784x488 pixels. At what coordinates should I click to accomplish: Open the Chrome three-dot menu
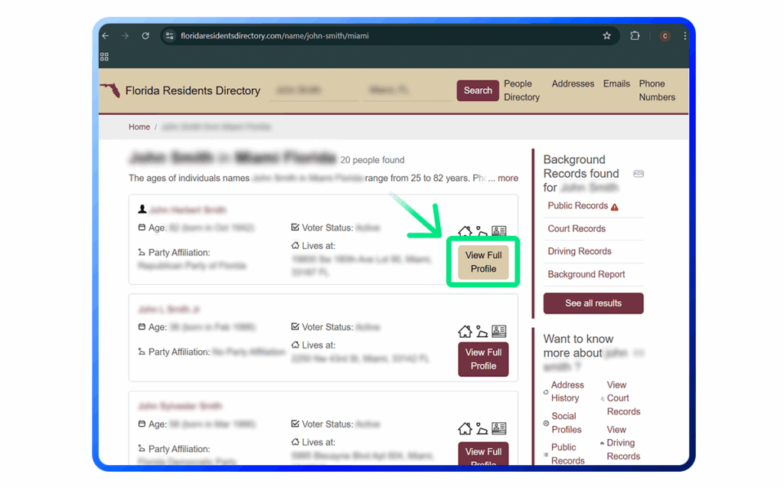(x=684, y=36)
